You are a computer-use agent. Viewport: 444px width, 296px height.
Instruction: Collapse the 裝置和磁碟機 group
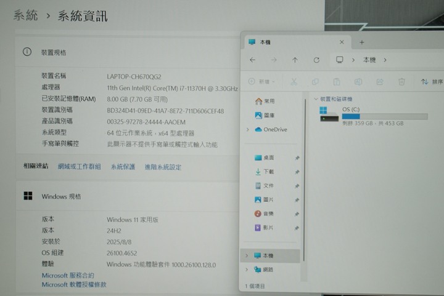[x=316, y=99]
